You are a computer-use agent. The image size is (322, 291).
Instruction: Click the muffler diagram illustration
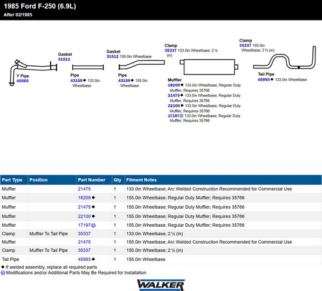(x=209, y=67)
